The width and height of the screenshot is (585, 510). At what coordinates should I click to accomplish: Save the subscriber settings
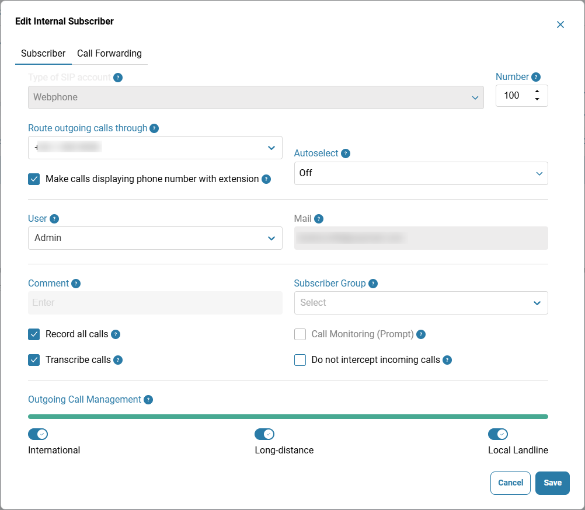(552, 483)
